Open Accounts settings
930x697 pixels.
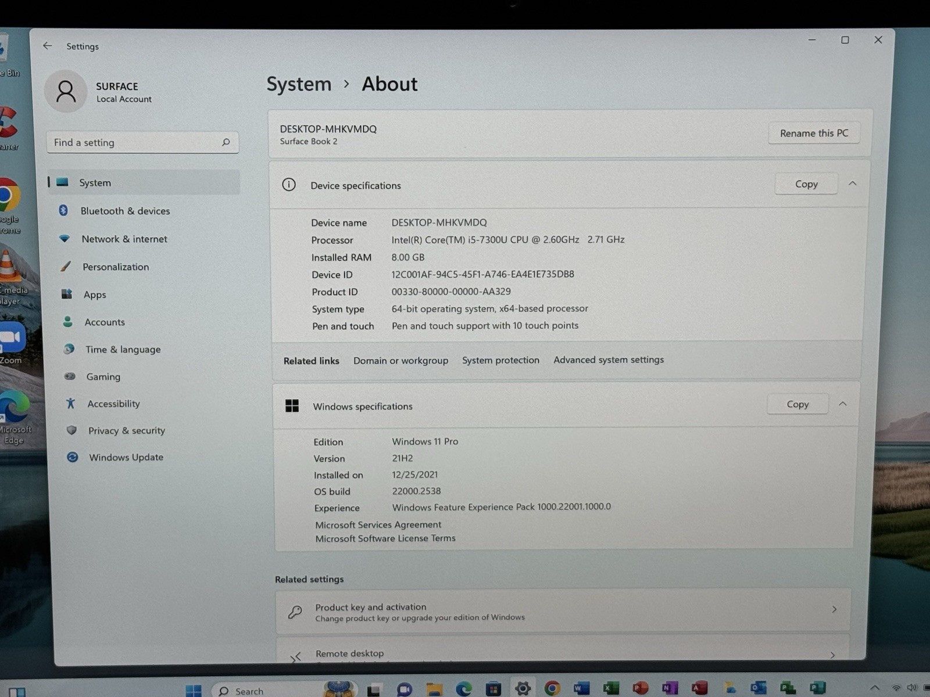click(104, 322)
